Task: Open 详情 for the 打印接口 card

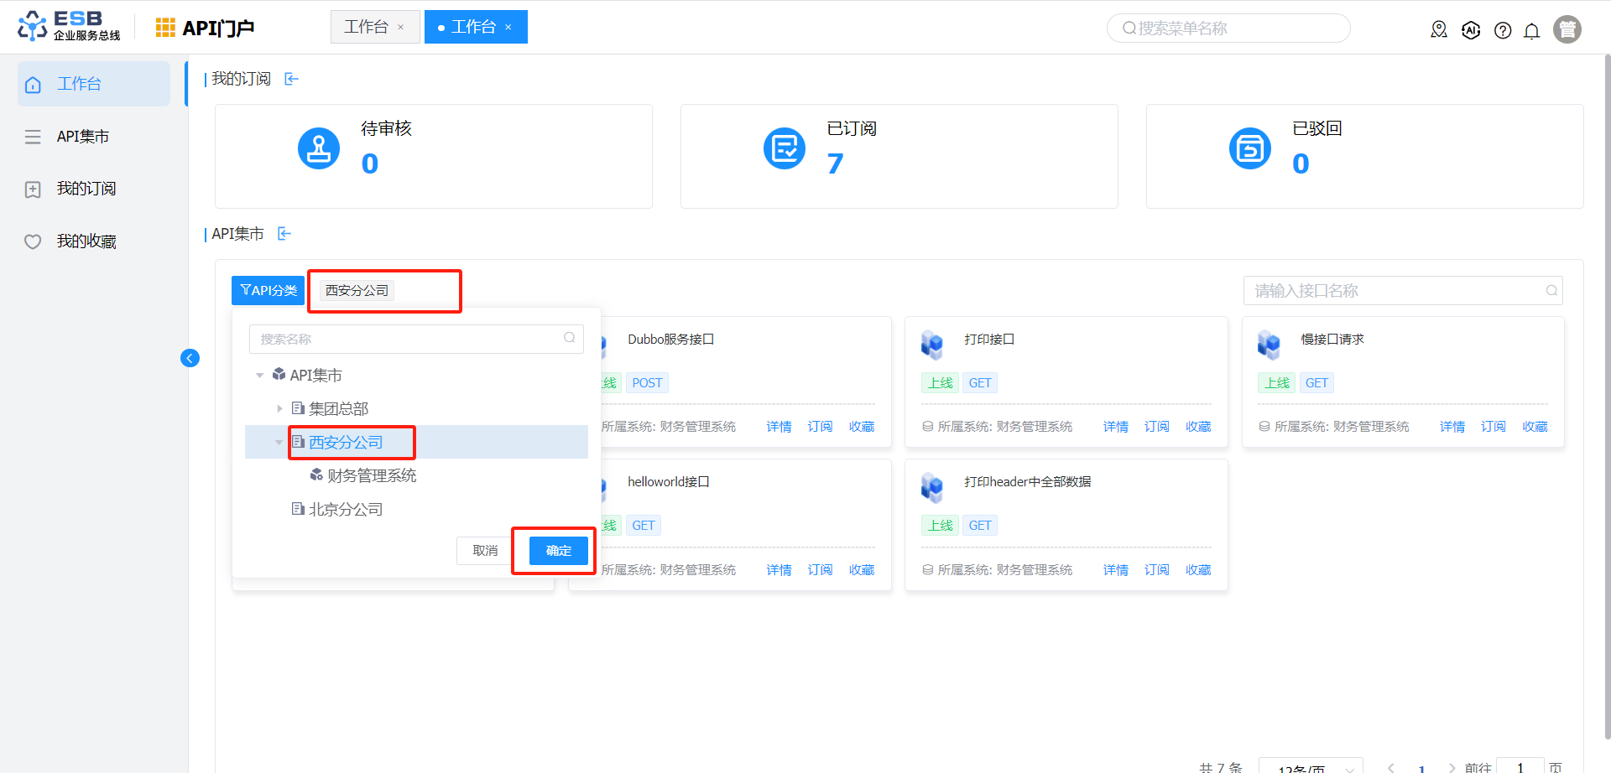Action: (x=1116, y=427)
